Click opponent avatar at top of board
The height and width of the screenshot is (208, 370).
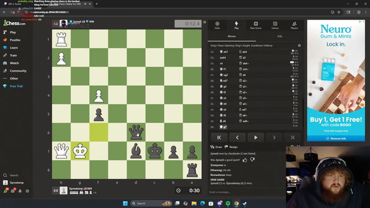[x=64, y=24]
